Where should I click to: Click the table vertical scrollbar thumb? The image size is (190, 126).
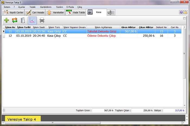pyautogui.click(x=184, y=54)
